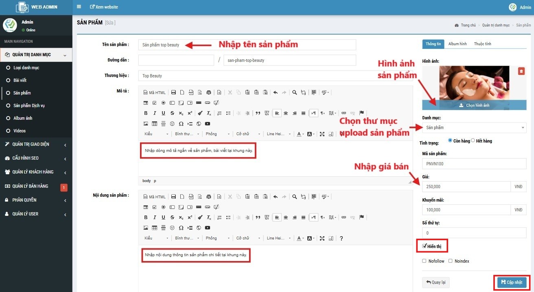Click Find magnifier in the Mô tả editor

tap(294, 92)
